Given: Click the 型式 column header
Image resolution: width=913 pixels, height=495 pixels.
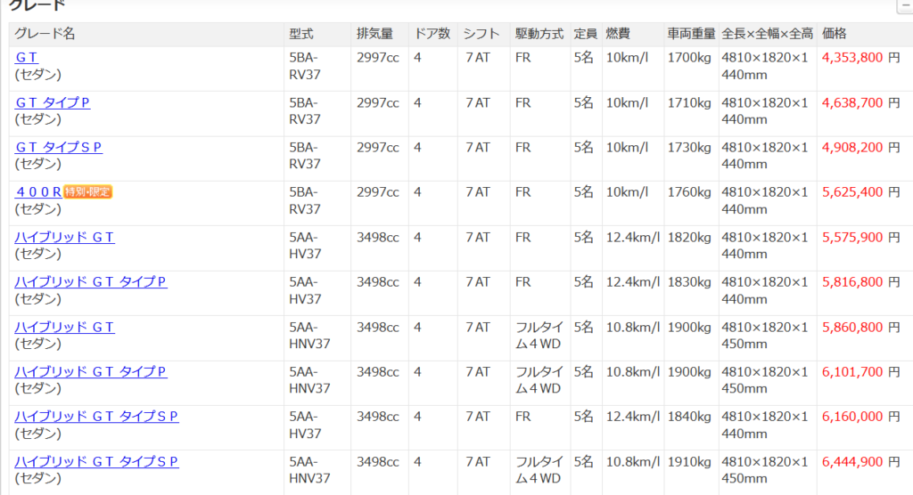Looking at the screenshot, I should pyautogui.click(x=301, y=34).
